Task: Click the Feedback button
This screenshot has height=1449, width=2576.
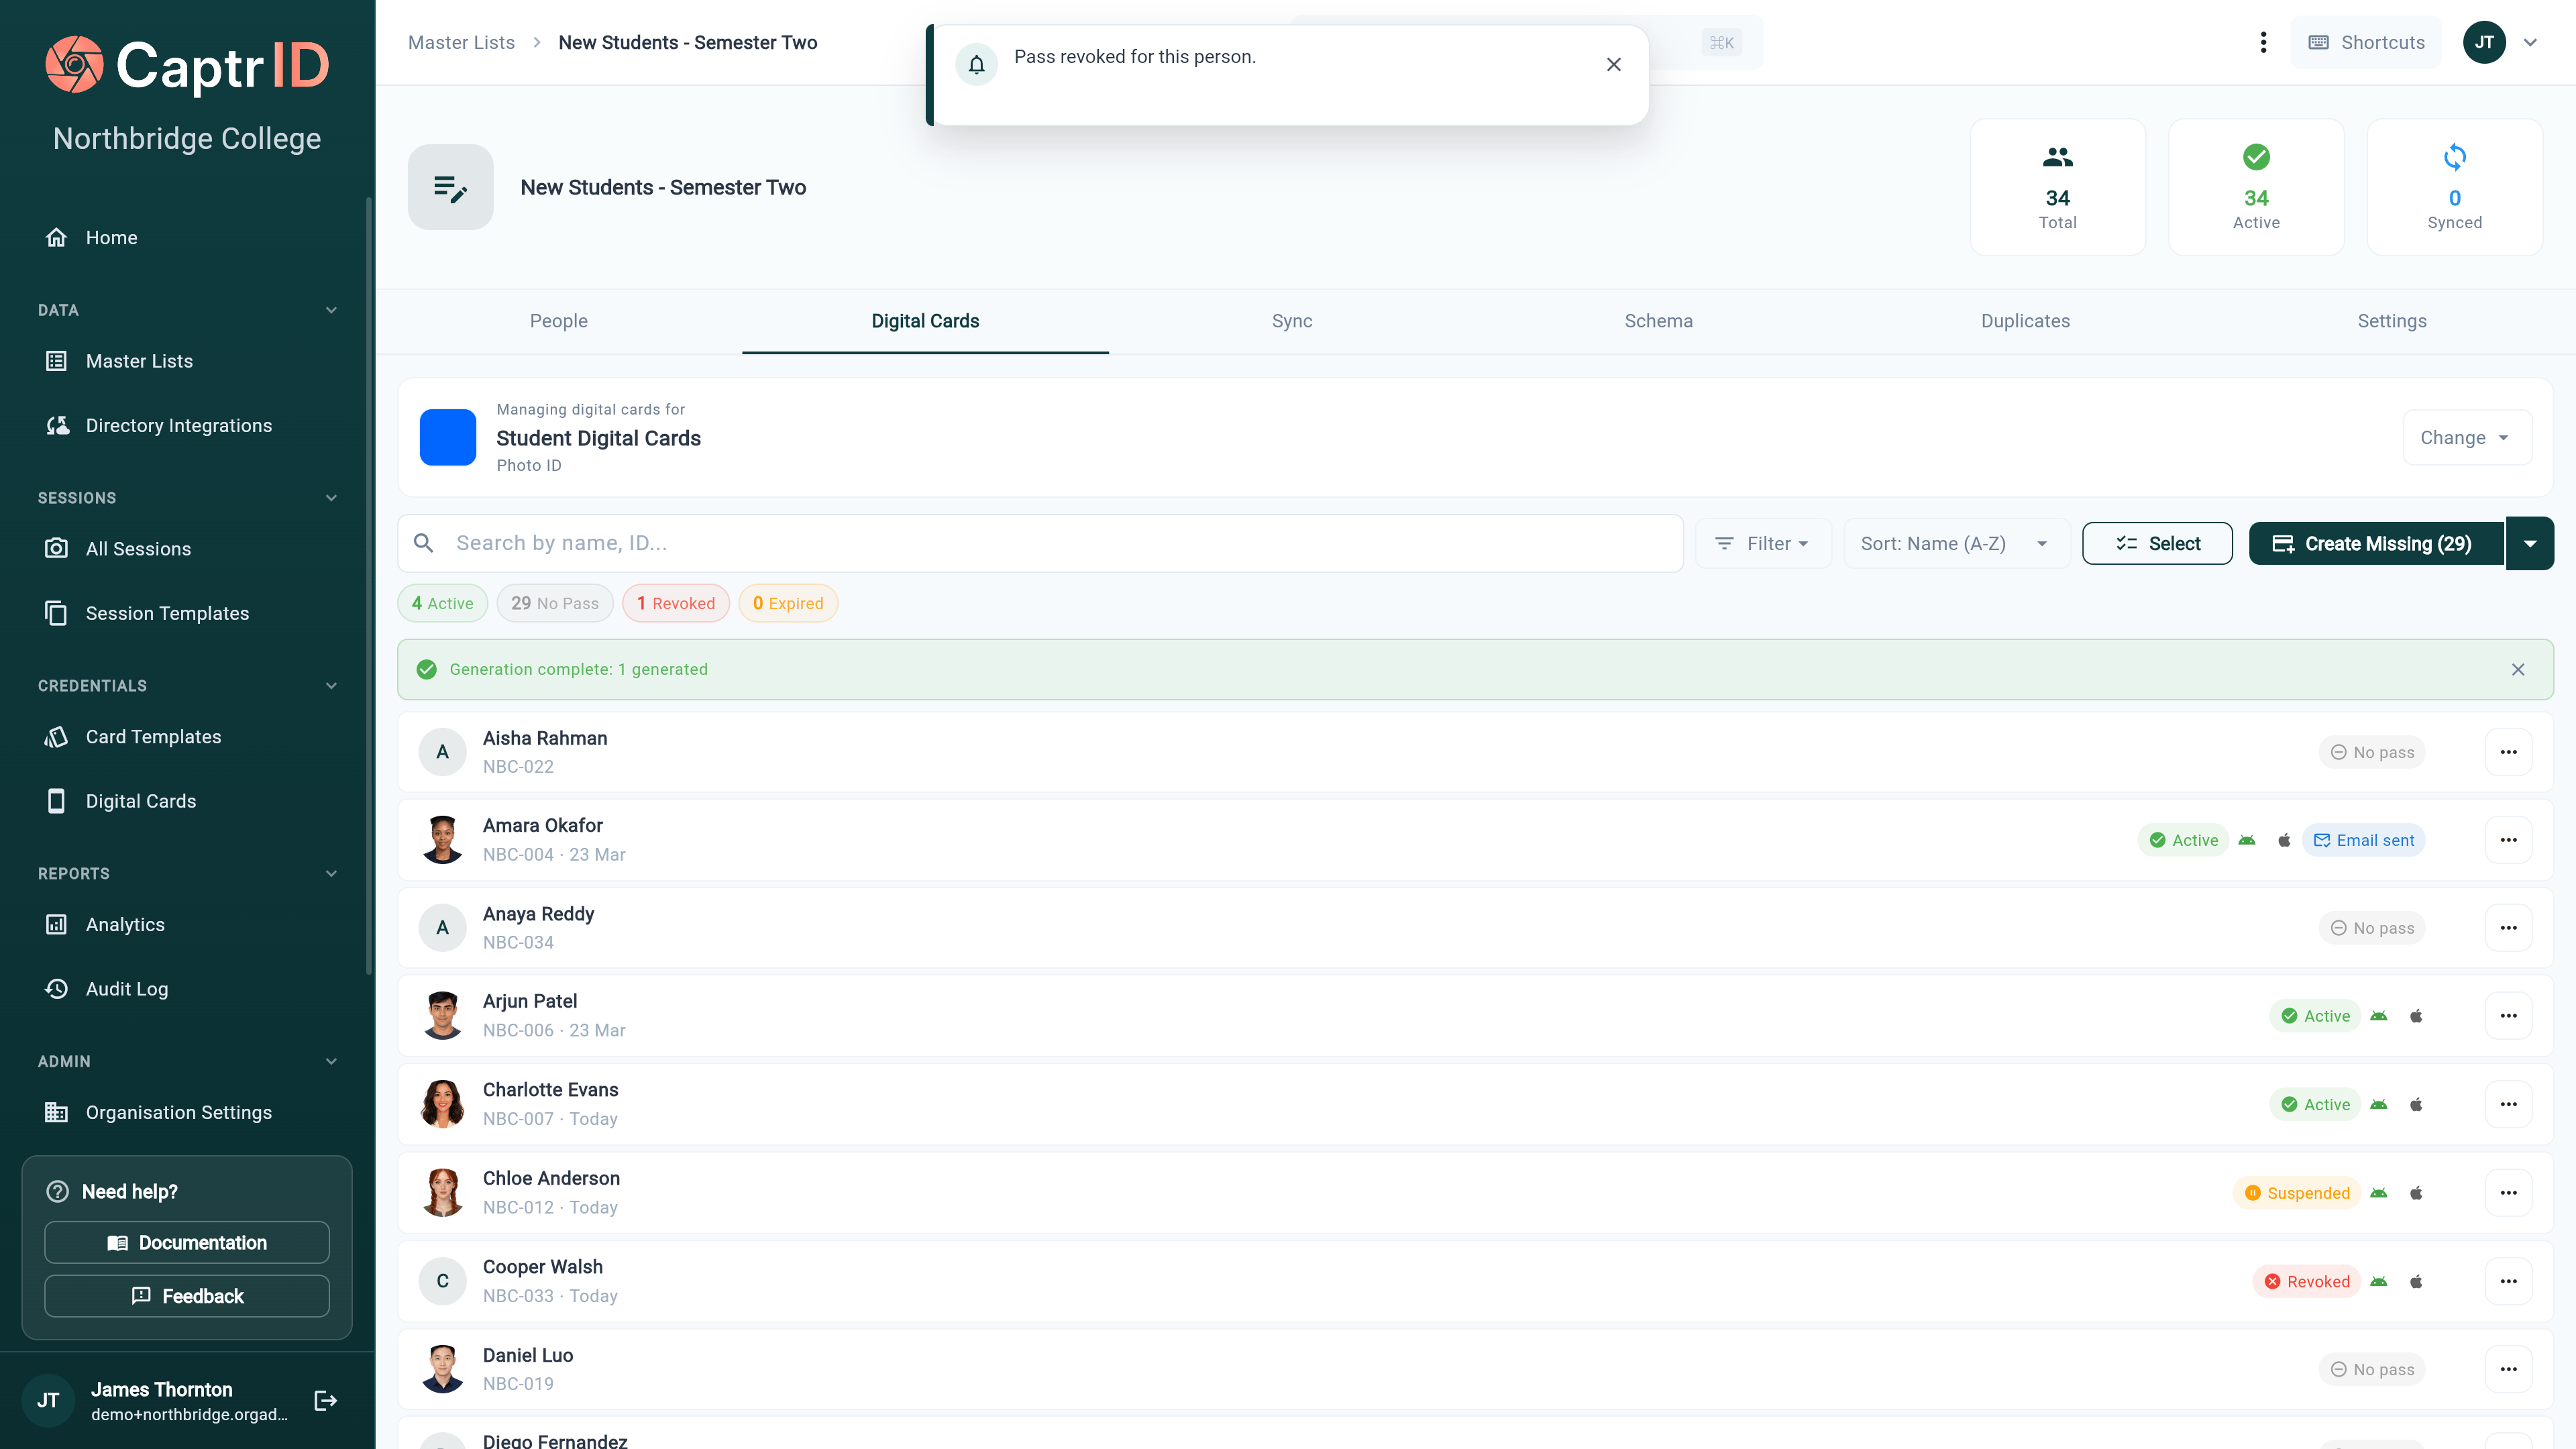Action: point(187,1296)
